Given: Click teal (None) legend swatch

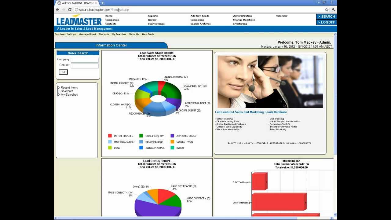Looking at the screenshot, I should pyautogui.click(x=172, y=148).
